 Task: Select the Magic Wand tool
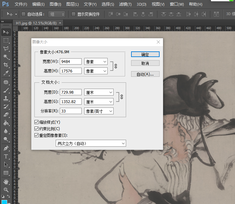[x=6, y=57]
